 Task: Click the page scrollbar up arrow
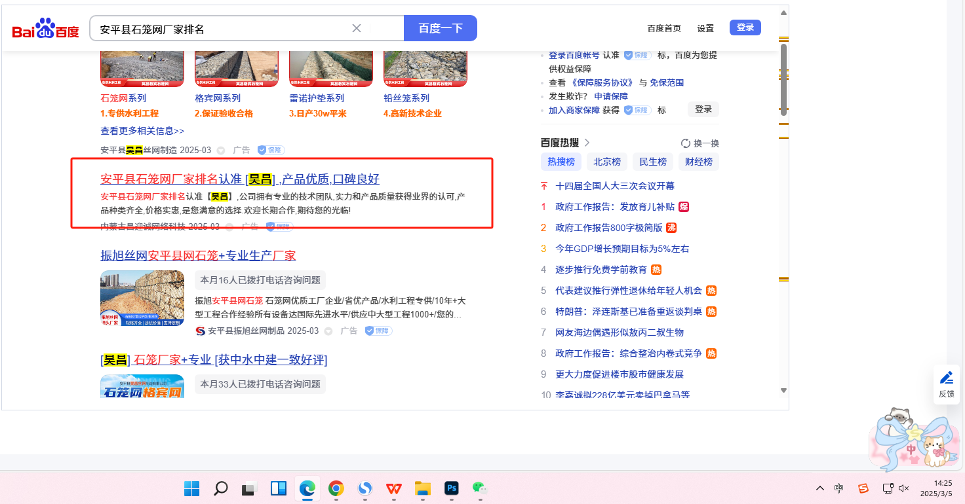point(783,12)
